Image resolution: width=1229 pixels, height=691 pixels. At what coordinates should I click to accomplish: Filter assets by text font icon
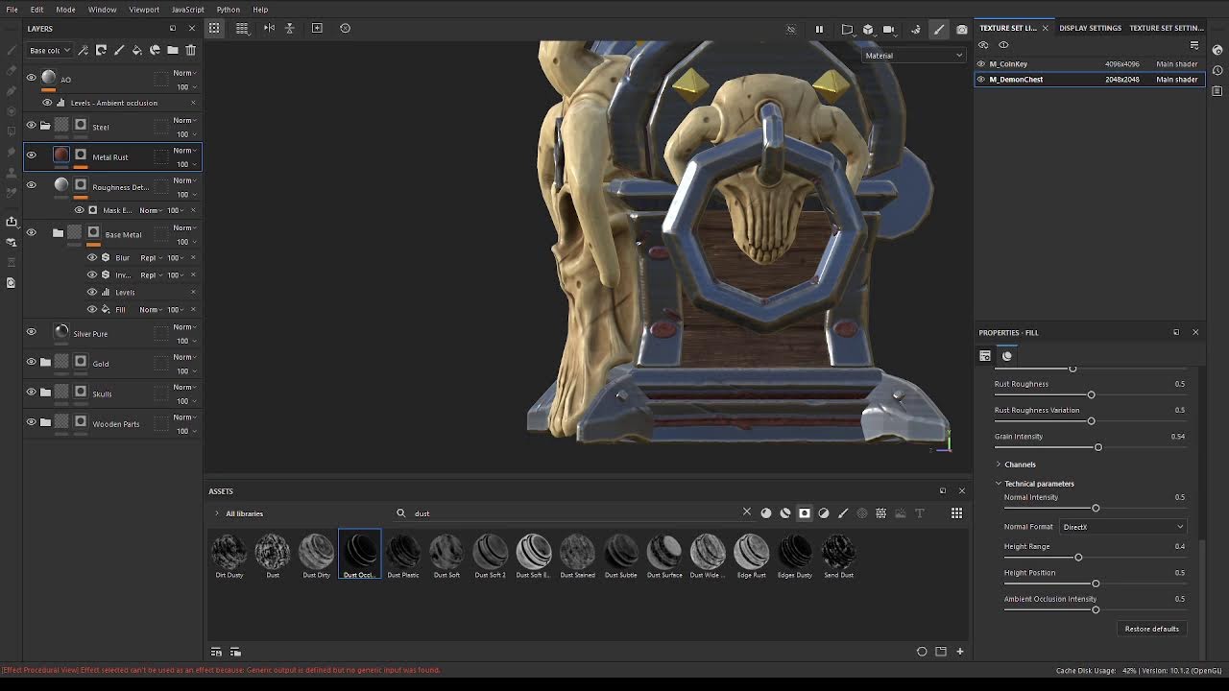[x=919, y=513]
